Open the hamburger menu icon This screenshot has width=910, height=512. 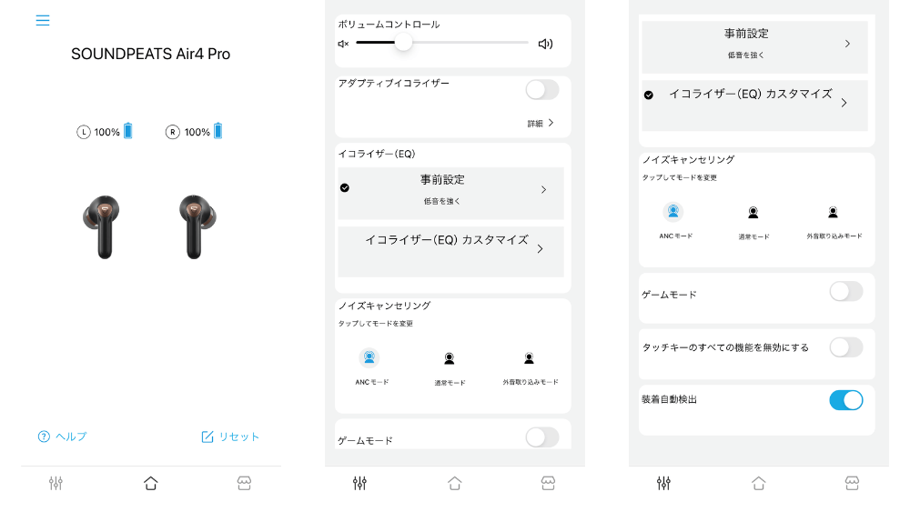[43, 20]
